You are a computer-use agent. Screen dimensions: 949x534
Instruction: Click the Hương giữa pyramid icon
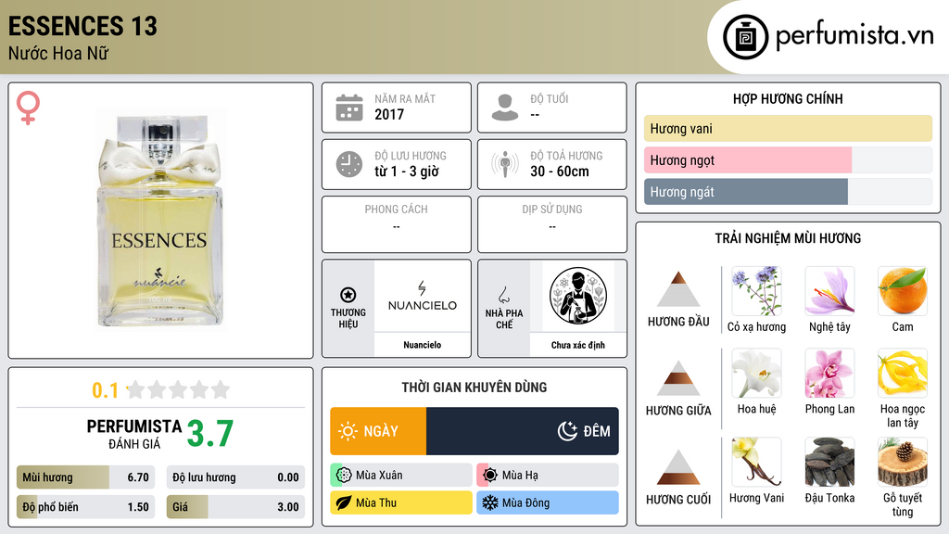click(x=678, y=378)
